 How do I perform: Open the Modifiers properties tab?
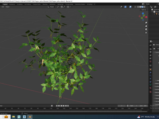(150, 72)
